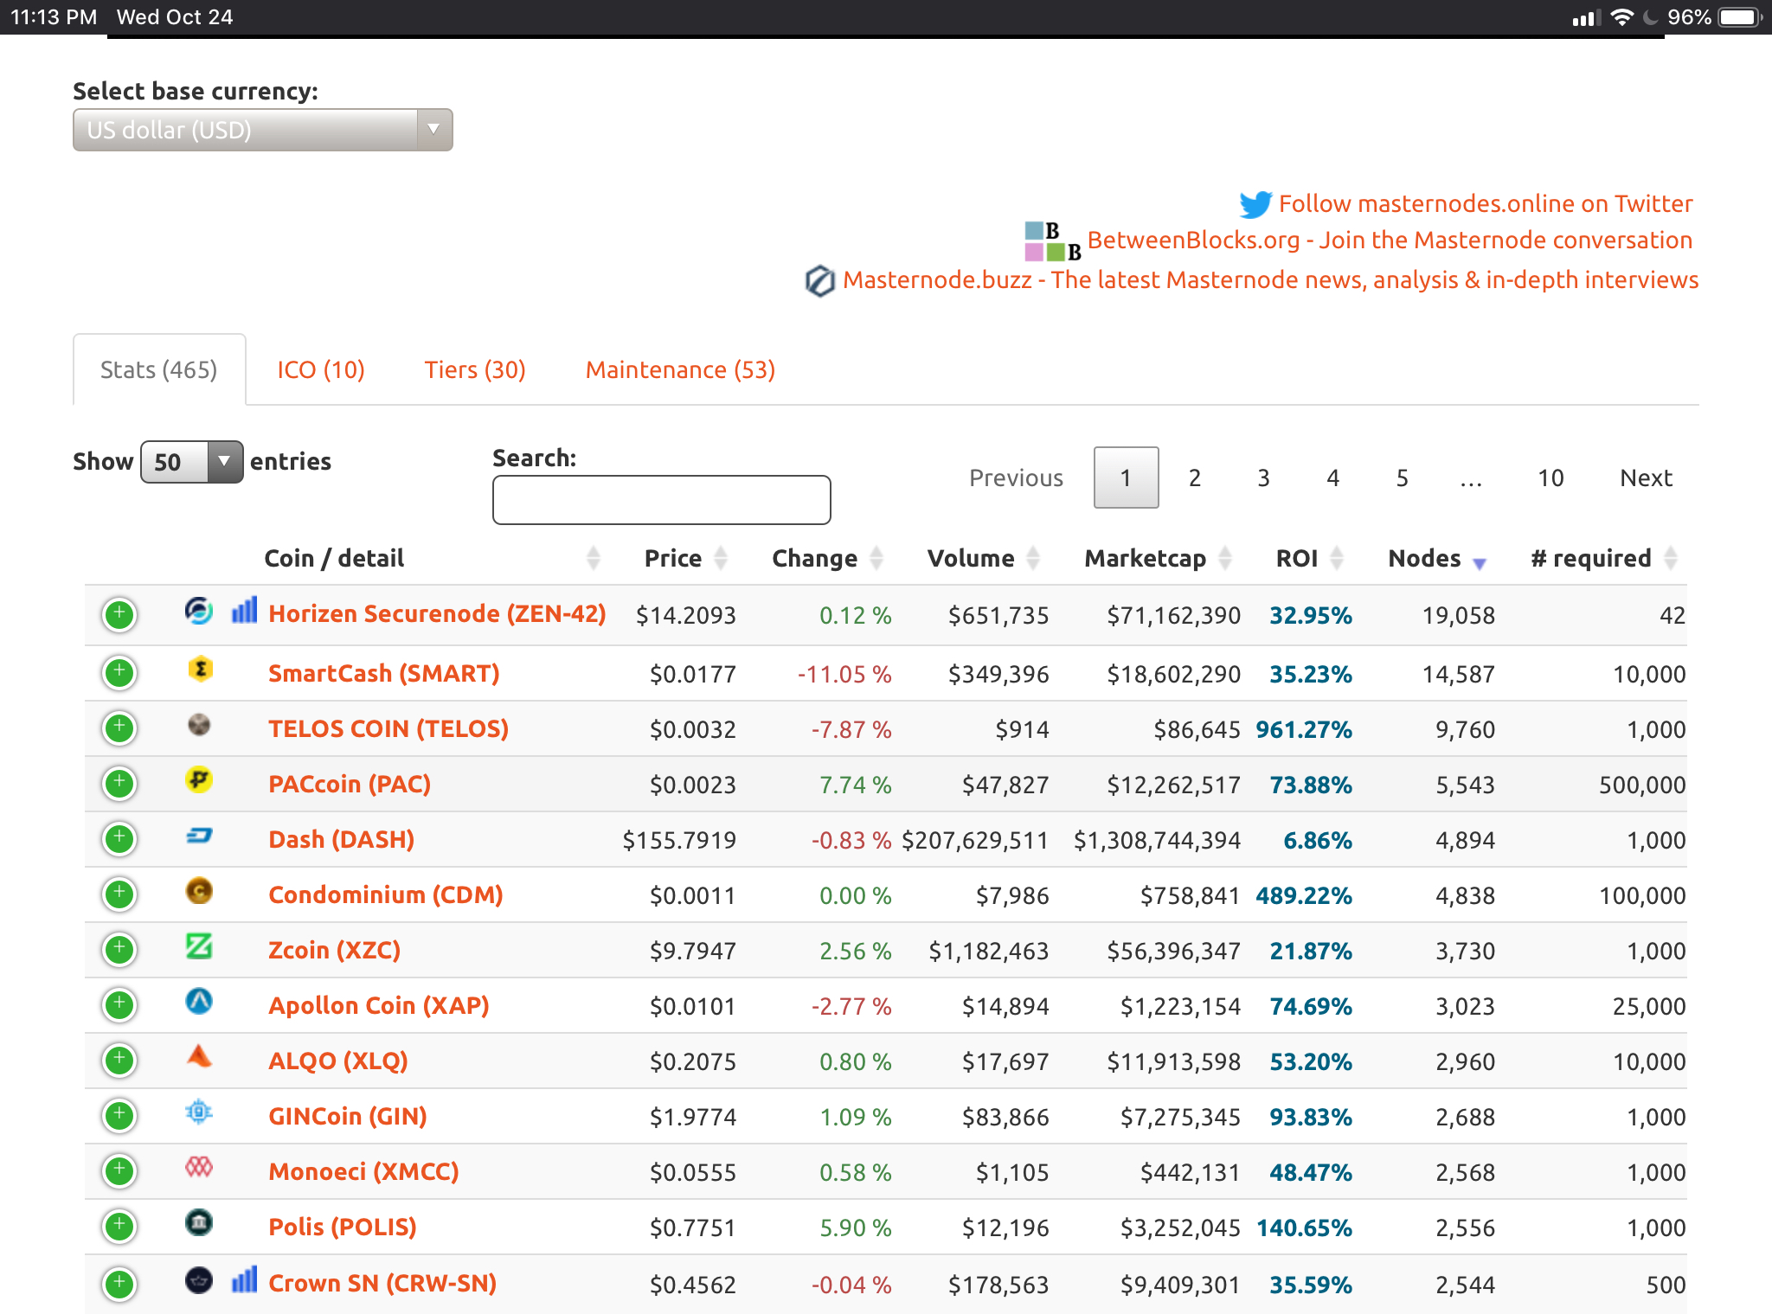
Task: Expand details for TELOS COIN row
Action: tap(119, 728)
